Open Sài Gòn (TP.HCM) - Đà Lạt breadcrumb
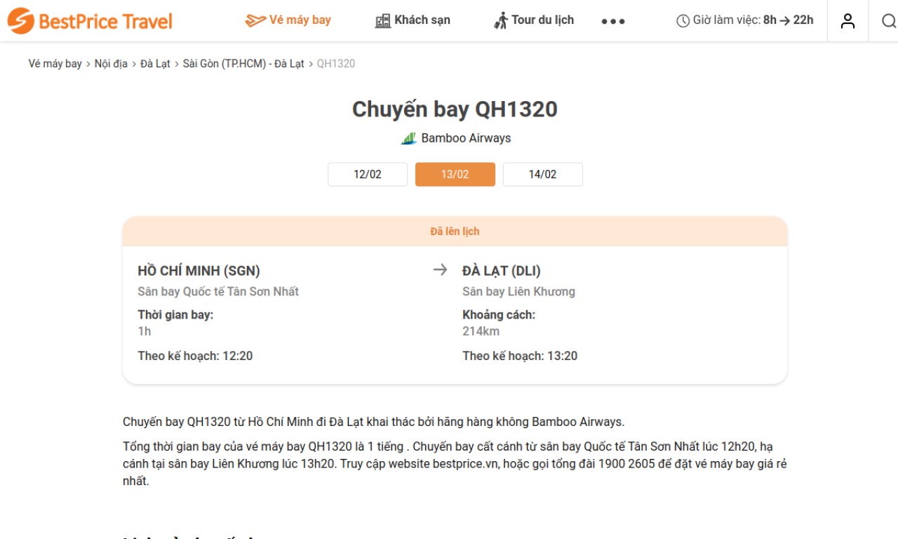This screenshot has height=539, width=898. click(243, 64)
